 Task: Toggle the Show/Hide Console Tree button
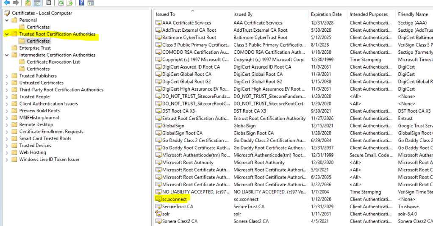[x=37, y=3]
